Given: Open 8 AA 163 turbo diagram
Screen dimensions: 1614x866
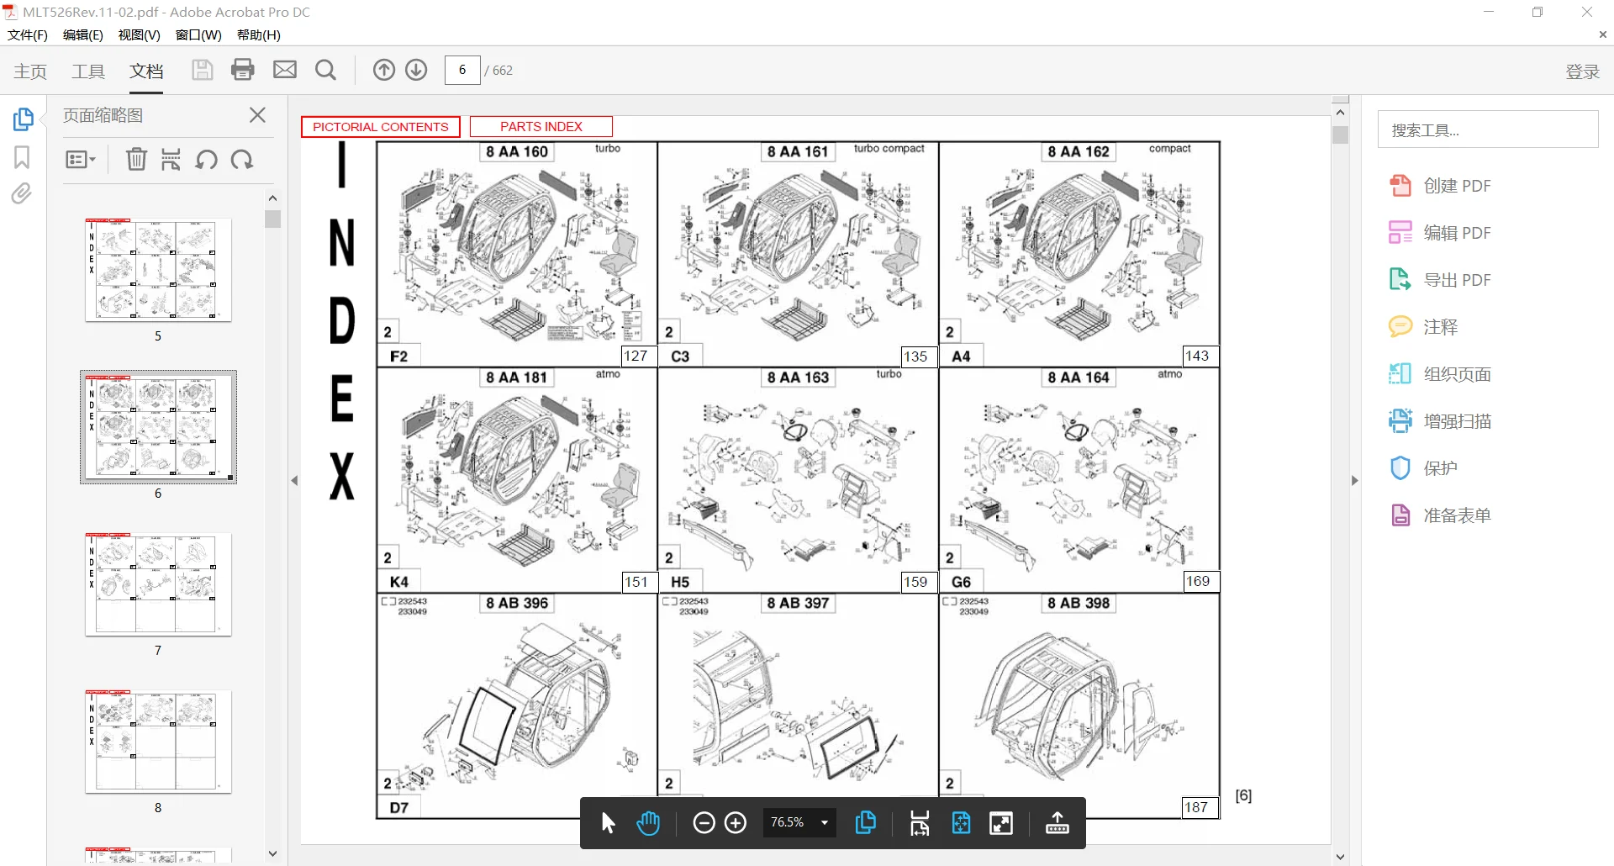Looking at the screenshot, I should coord(798,480).
